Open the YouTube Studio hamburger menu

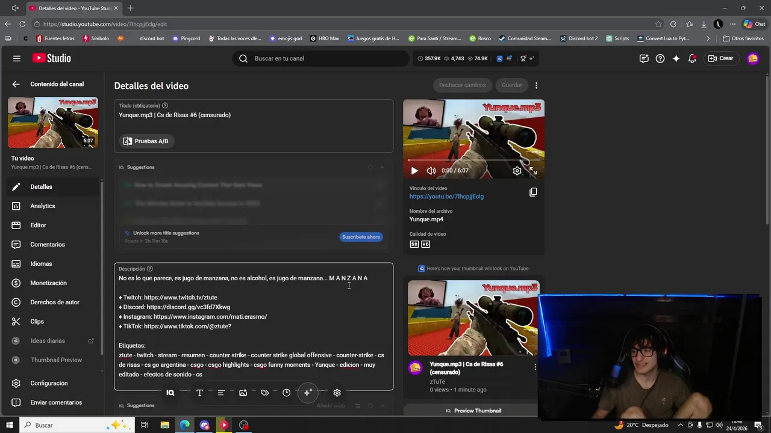pos(17,58)
